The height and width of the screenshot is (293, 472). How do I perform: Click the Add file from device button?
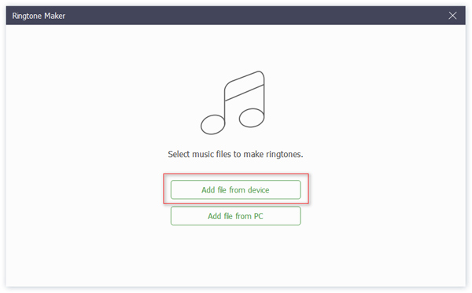click(x=235, y=189)
